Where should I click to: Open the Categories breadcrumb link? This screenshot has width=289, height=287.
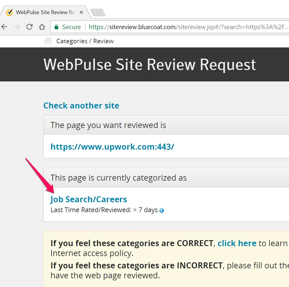[72, 41]
